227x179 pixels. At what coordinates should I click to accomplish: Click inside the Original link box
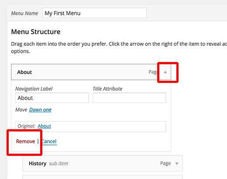tap(91, 126)
